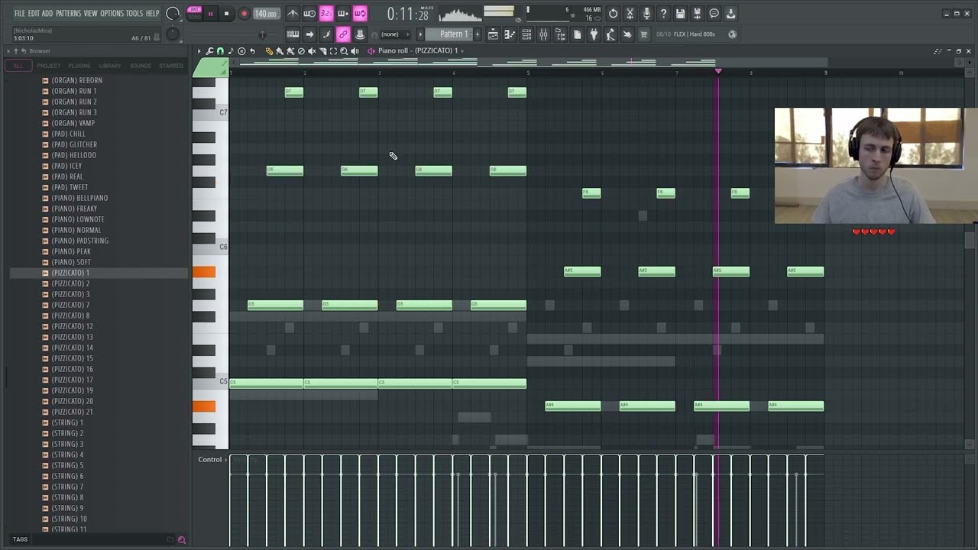Image resolution: width=978 pixels, height=550 pixels.
Task: Toggle PAT/SONG playback mode
Action: click(194, 13)
